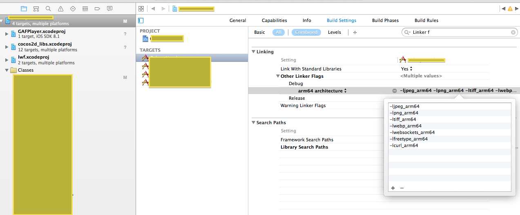The width and height of the screenshot is (520, 215).
Task: Click the add build setting plus icon
Action: (355, 33)
